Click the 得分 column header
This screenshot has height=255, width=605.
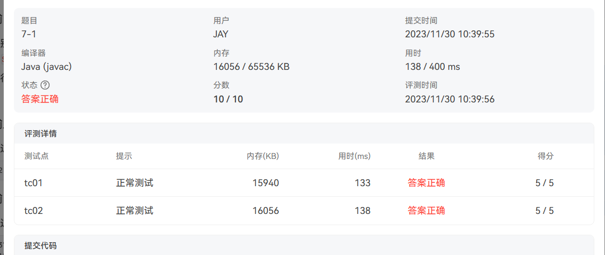[x=545, y=156]
